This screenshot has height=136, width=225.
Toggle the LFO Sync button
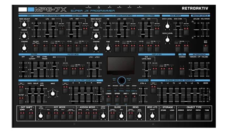pos(21,100)
